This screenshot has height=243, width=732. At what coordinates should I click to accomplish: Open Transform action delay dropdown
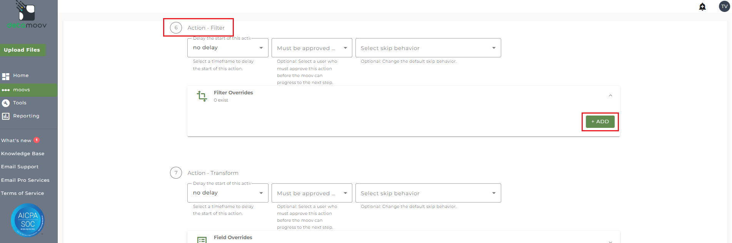tap(228, 193)
